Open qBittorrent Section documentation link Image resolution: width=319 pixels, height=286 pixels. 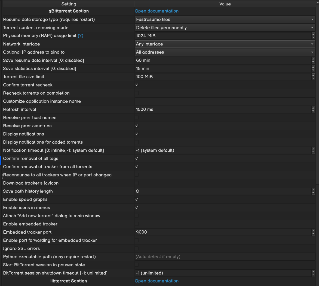coord(157,11)
